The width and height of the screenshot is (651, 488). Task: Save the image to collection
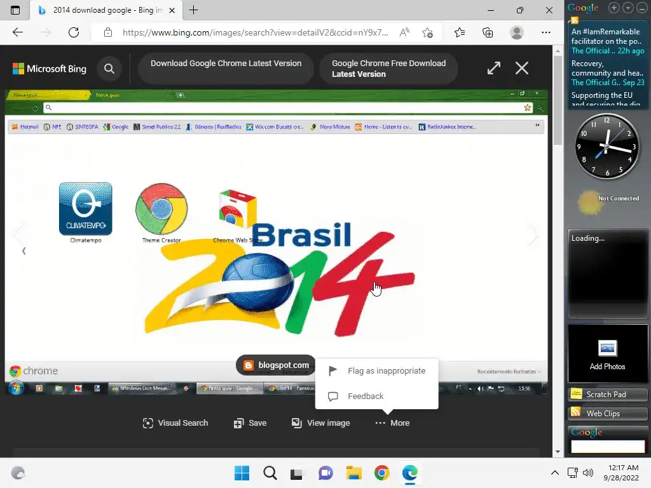click(x=250, y=423)
